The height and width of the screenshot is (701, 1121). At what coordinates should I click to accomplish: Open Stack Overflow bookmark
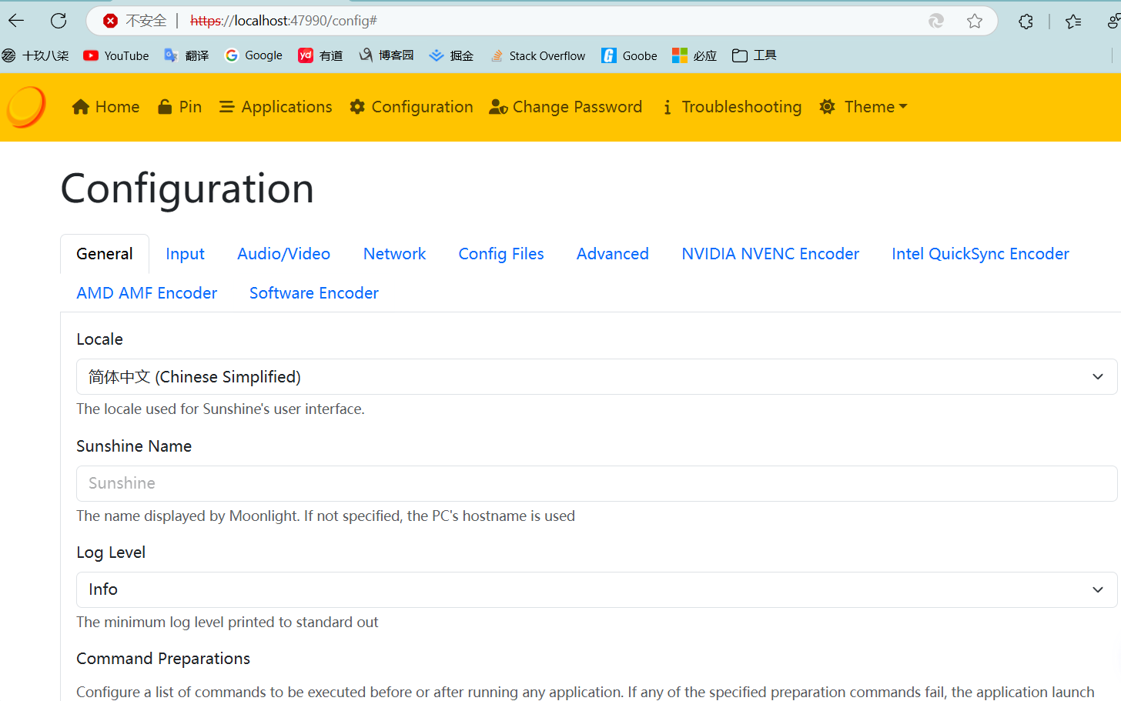tap(538, 55)
